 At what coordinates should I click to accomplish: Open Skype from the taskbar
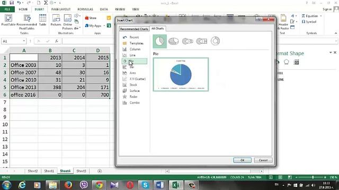point(145,185)
